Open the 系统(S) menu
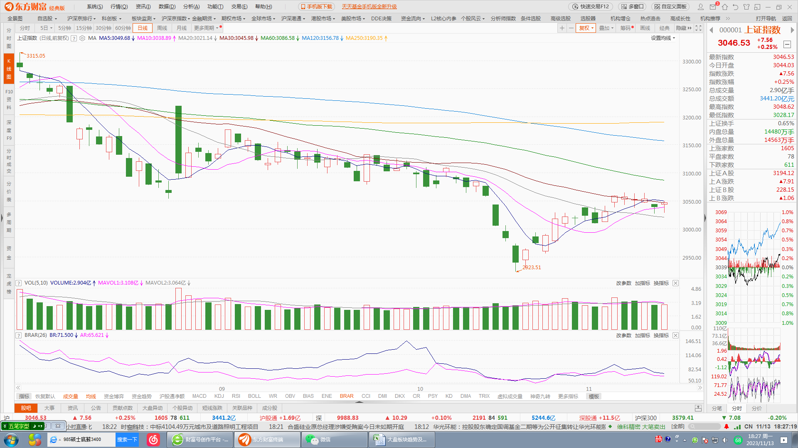This screenshot has height=448, width=798. click(x=95, y=7)
